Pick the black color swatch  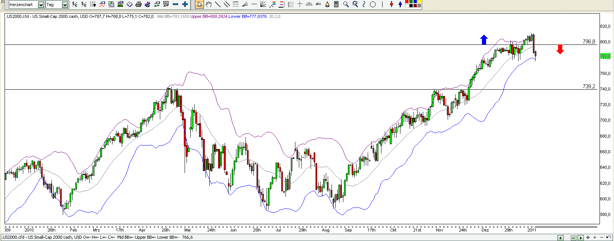tap(411, 6)
